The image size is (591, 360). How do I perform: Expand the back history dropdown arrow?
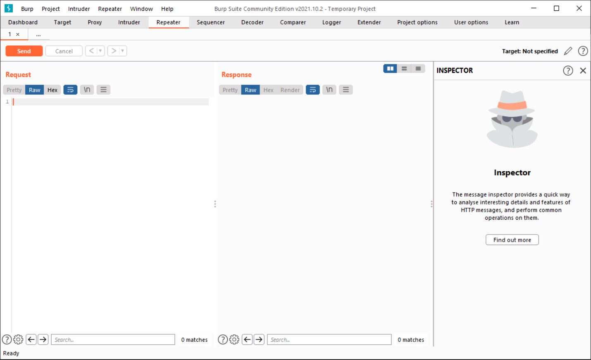point(100,51)
